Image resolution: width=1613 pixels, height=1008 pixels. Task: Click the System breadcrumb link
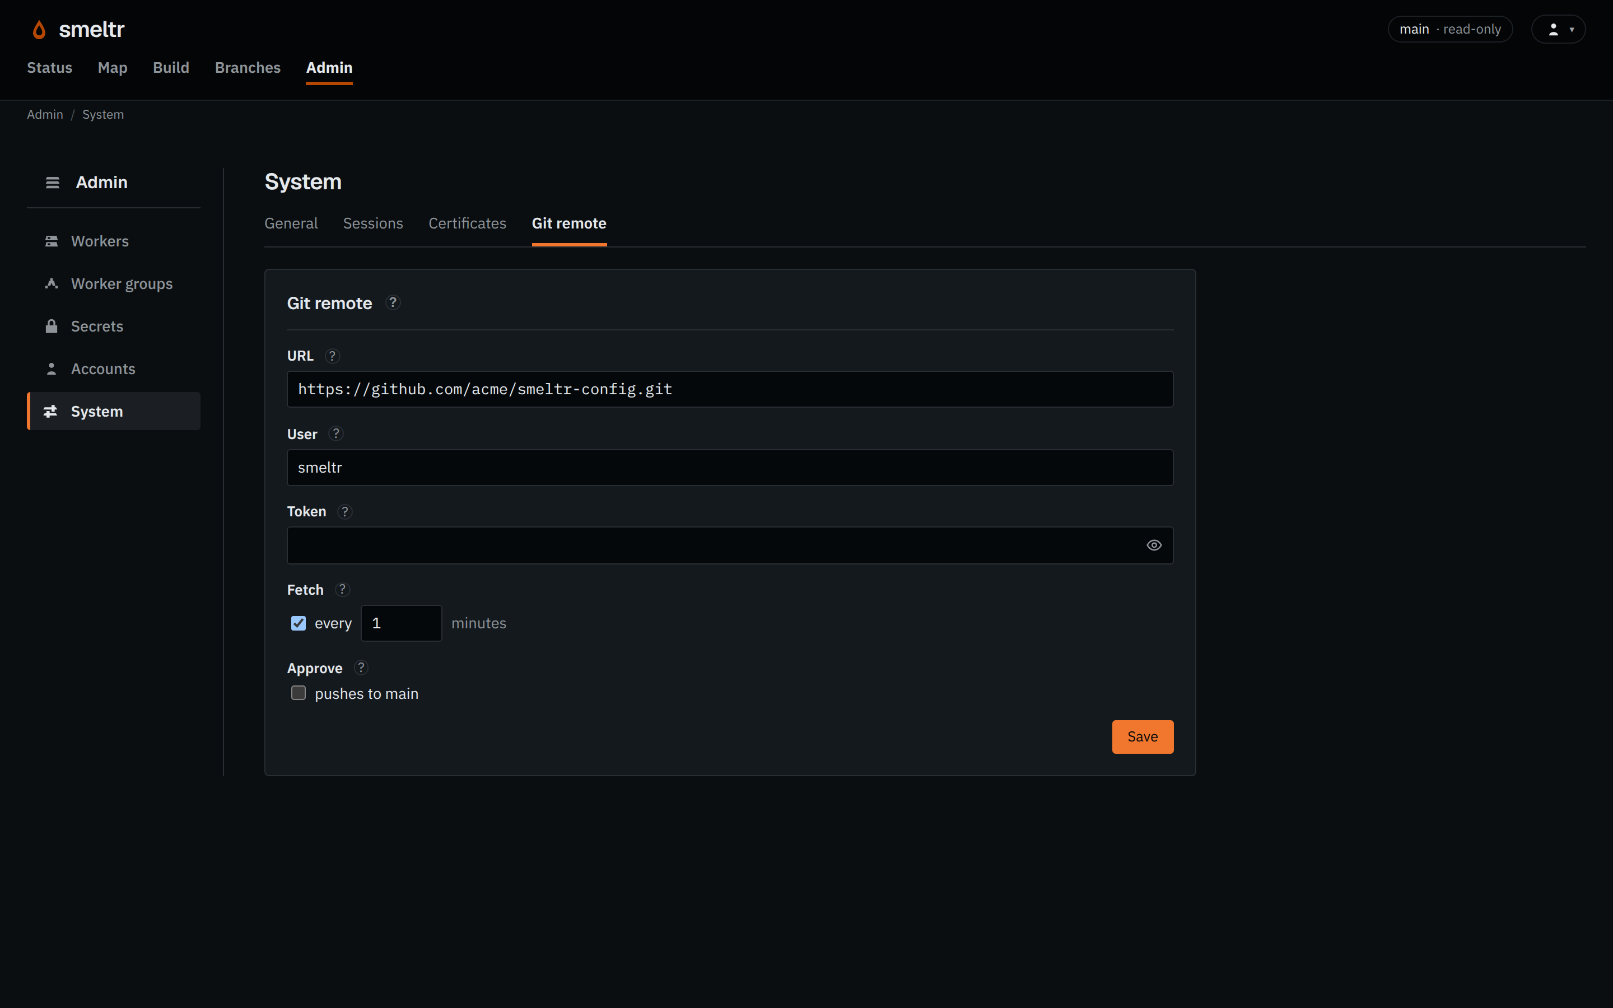[x=103, y=115]
